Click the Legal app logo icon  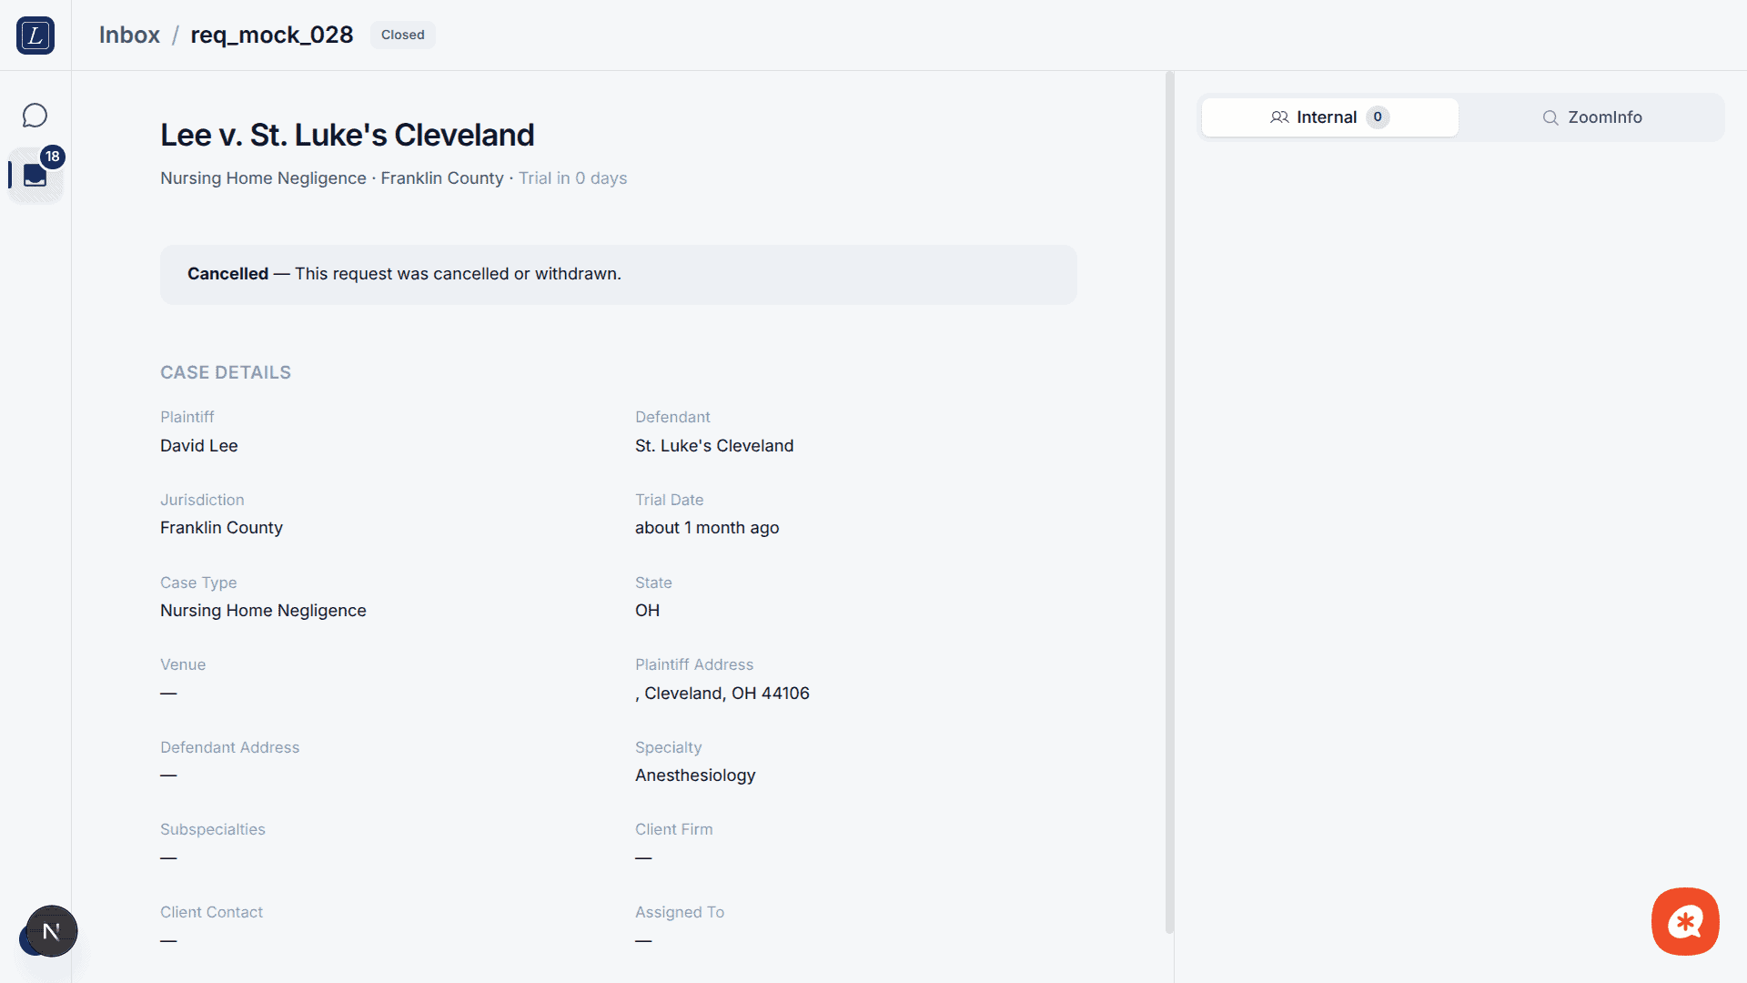pos(35,35)
